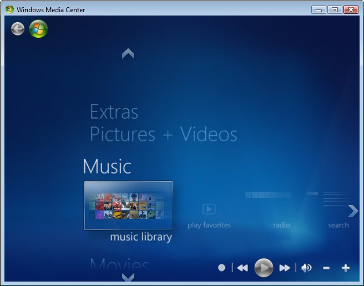Open the music library tile
The height and width of the screenshot is (286, 364).
coord(128,205)
